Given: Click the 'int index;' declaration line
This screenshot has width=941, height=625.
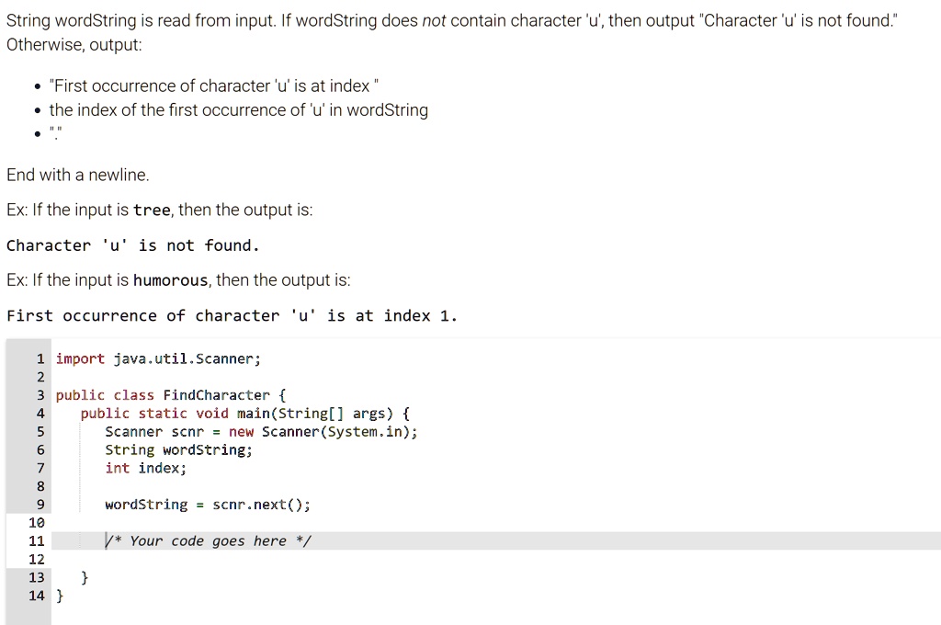Looking at the screenshot, I should [x=145, y=468].
